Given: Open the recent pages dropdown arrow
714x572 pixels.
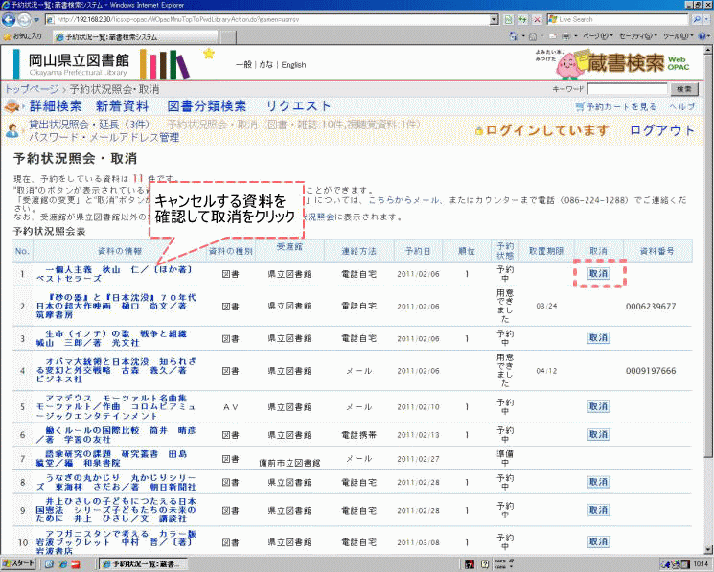Looking at the screenshot, I should (36, 20).
